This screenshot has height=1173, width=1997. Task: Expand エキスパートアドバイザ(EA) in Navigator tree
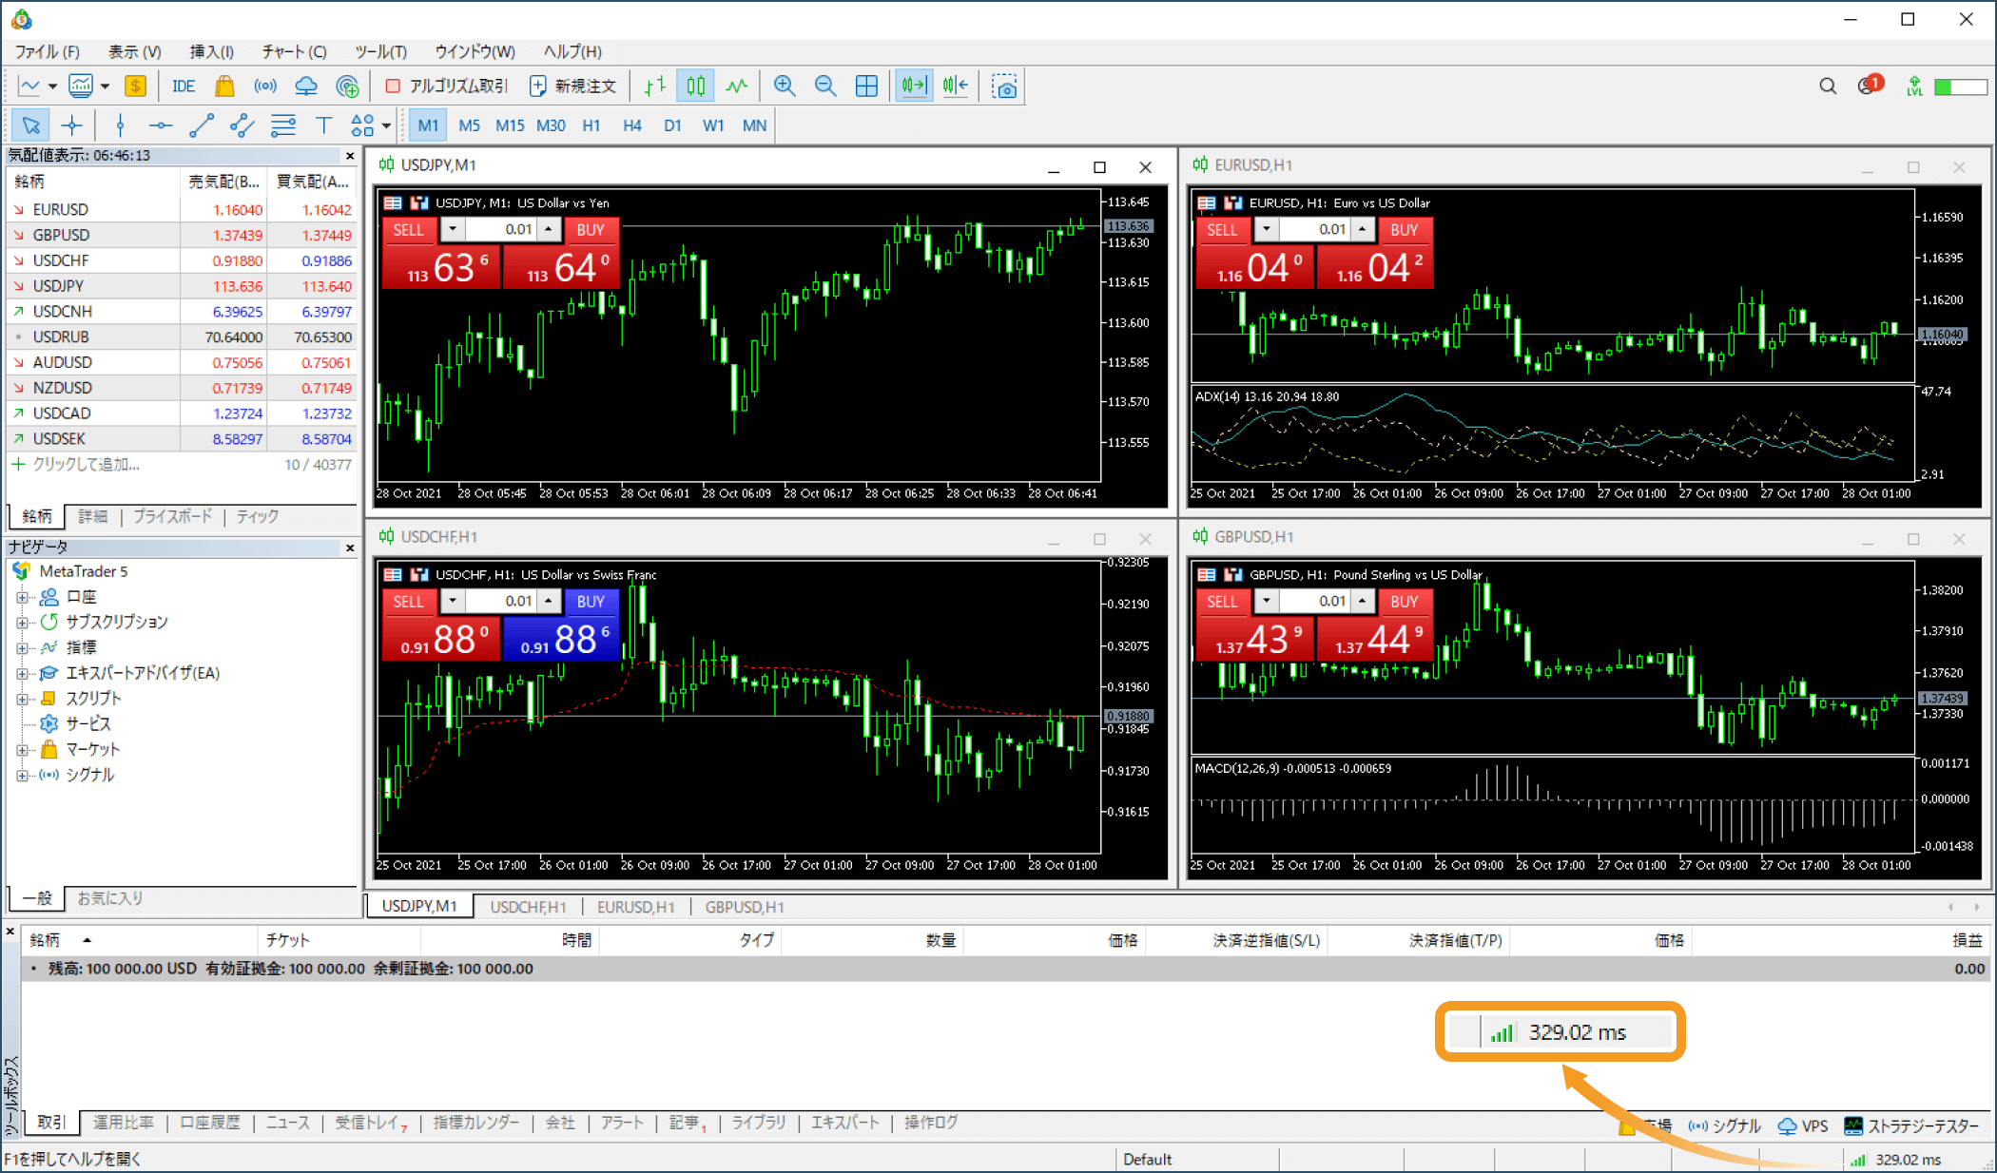tap(22, 673)
